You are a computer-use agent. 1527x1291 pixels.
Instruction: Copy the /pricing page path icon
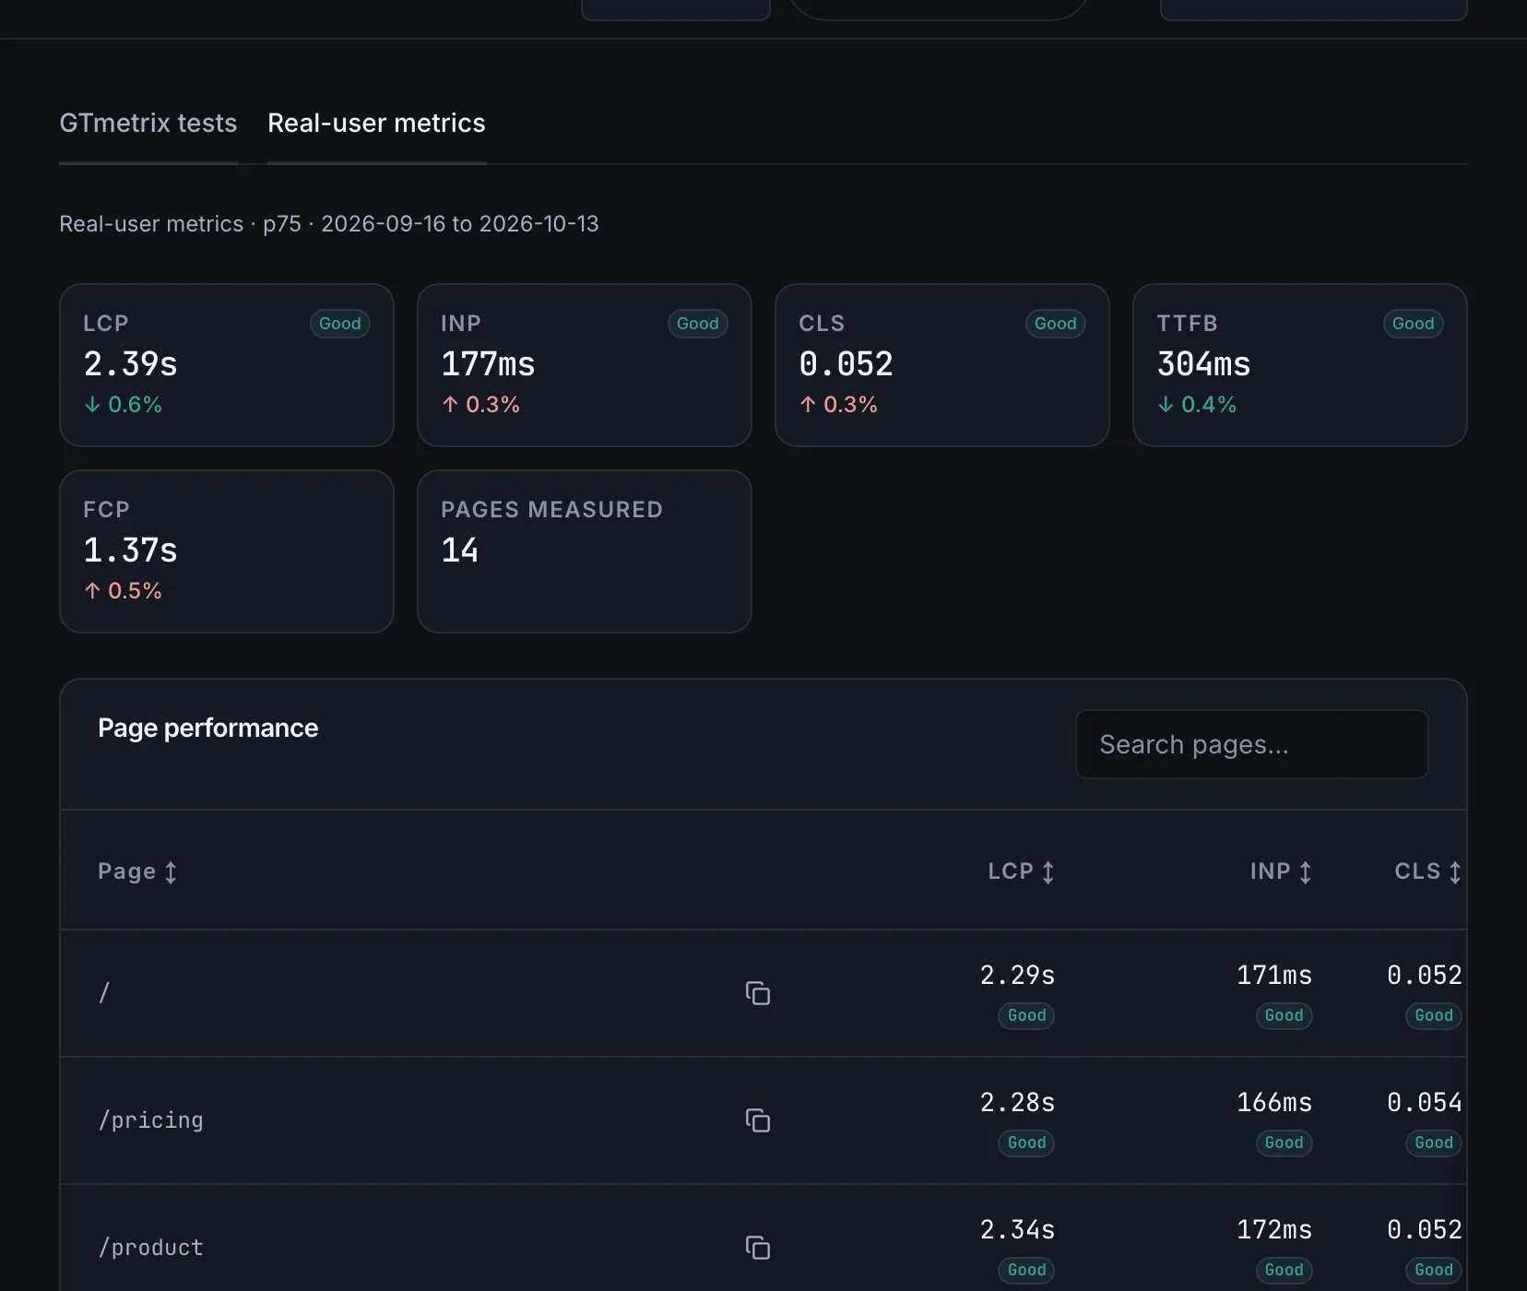pyautogui.click(x=758, y=1120)
